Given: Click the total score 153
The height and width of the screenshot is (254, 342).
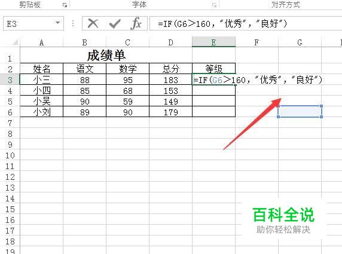Looking at the screenshot, I should [170, 90].
